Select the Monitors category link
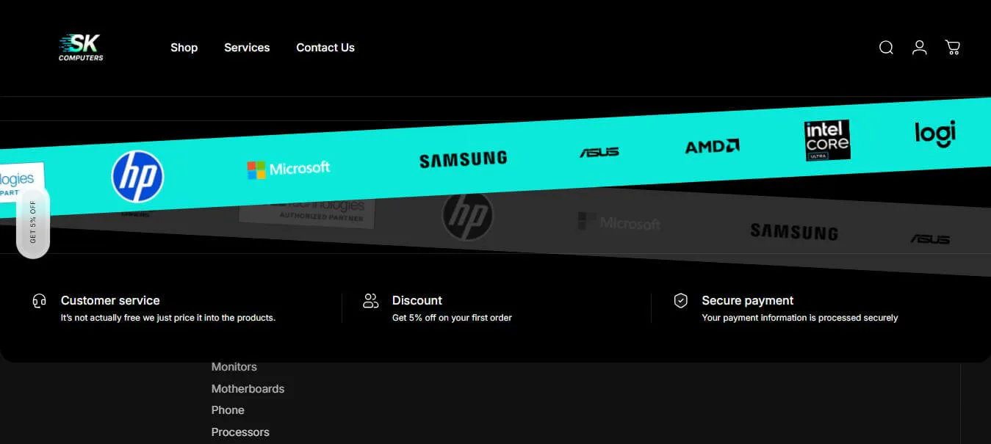 234,367
